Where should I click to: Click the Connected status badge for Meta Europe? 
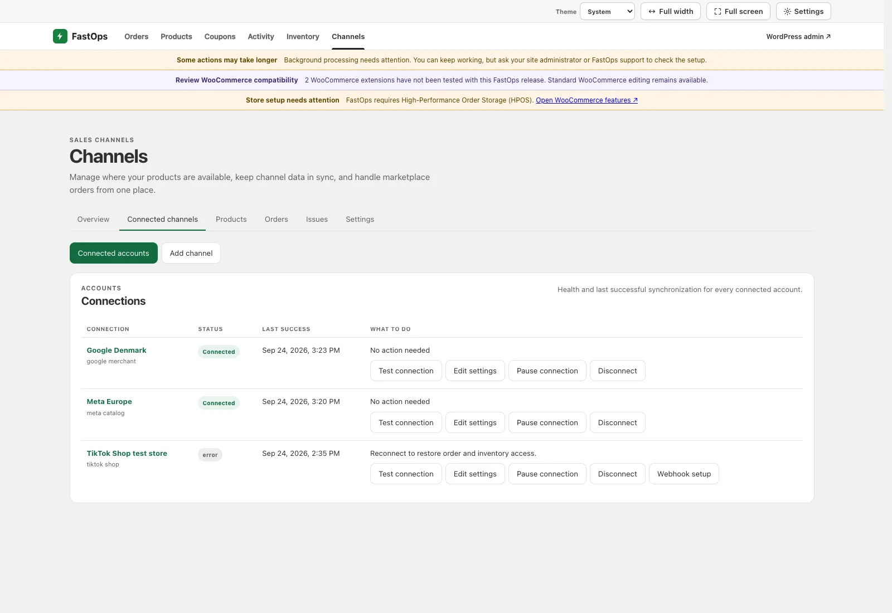point(219,403)
